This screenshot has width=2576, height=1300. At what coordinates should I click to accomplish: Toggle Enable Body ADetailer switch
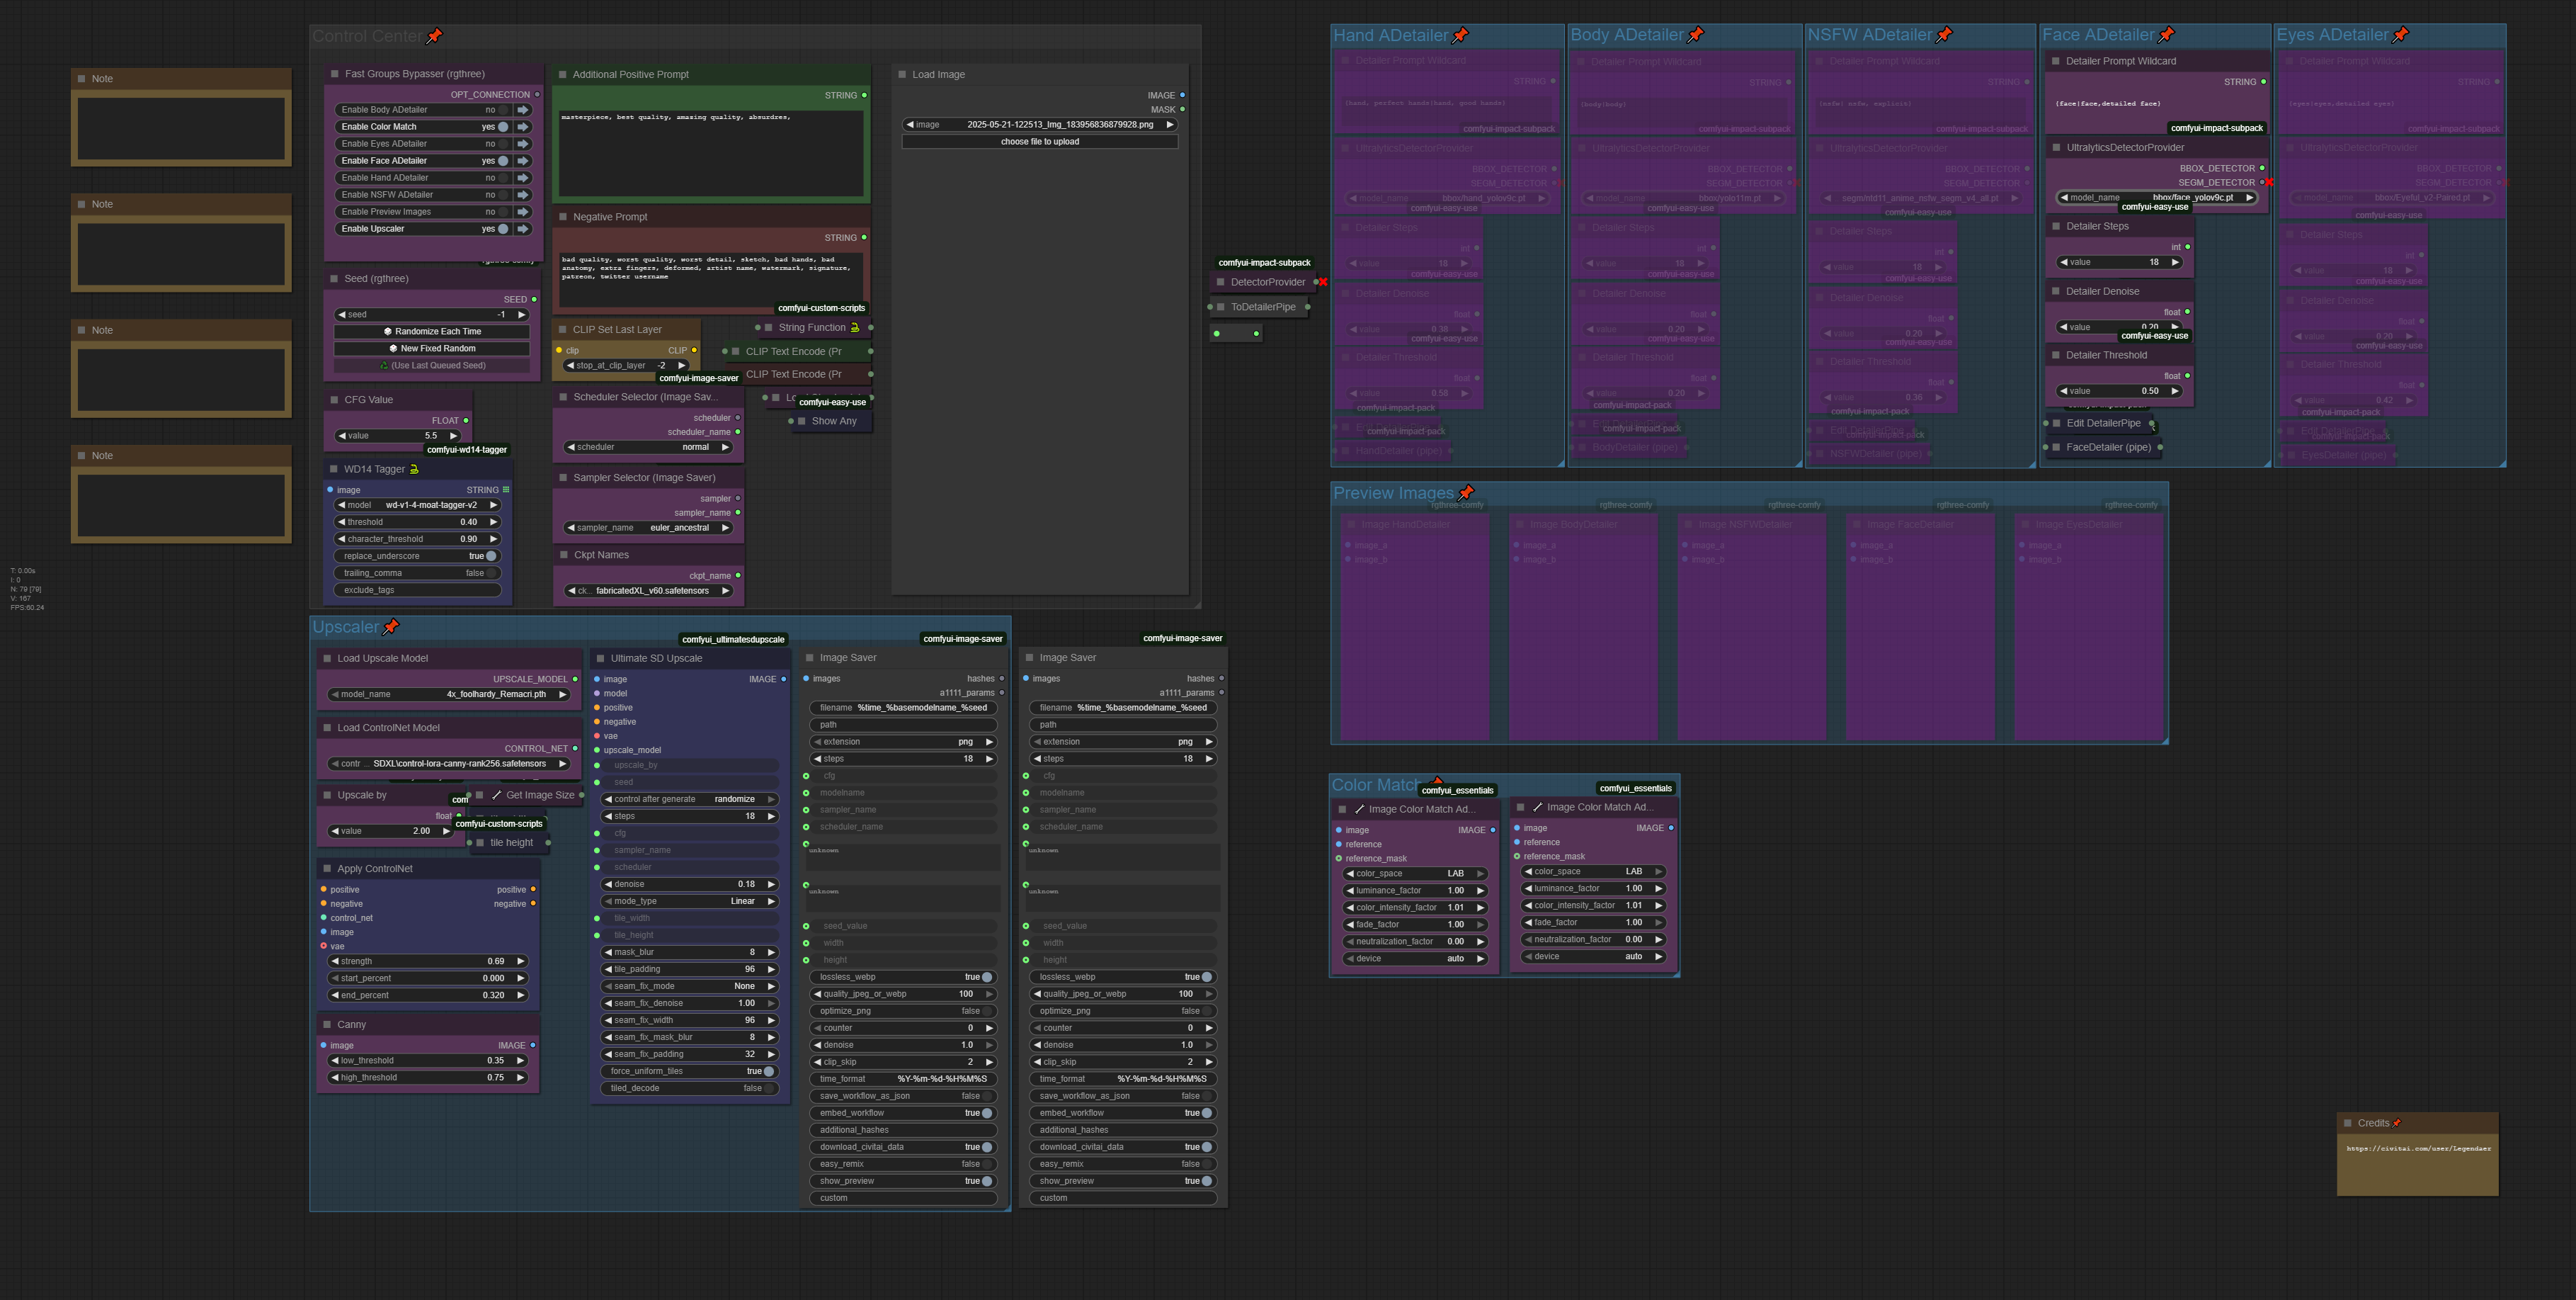coord(502,110)
